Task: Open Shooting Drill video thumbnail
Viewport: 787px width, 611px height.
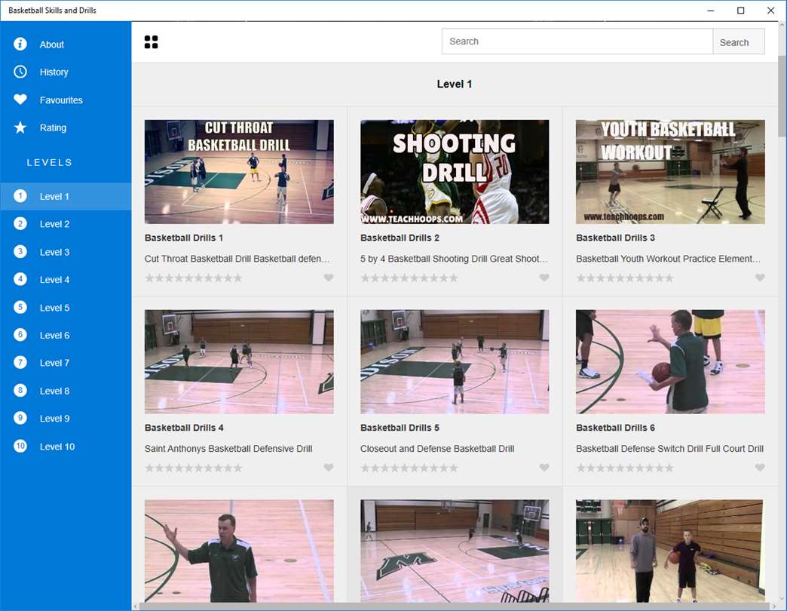Action: coord(455,172)
